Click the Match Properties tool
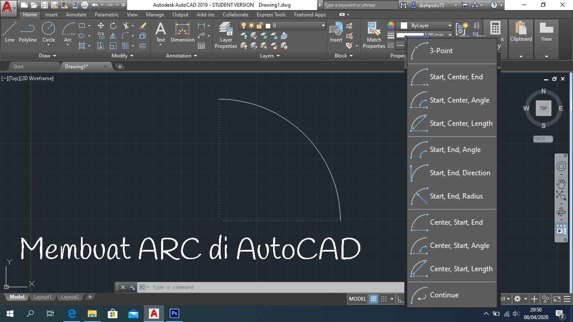Screen dimensions: 573x322 (x=374, y=35)
